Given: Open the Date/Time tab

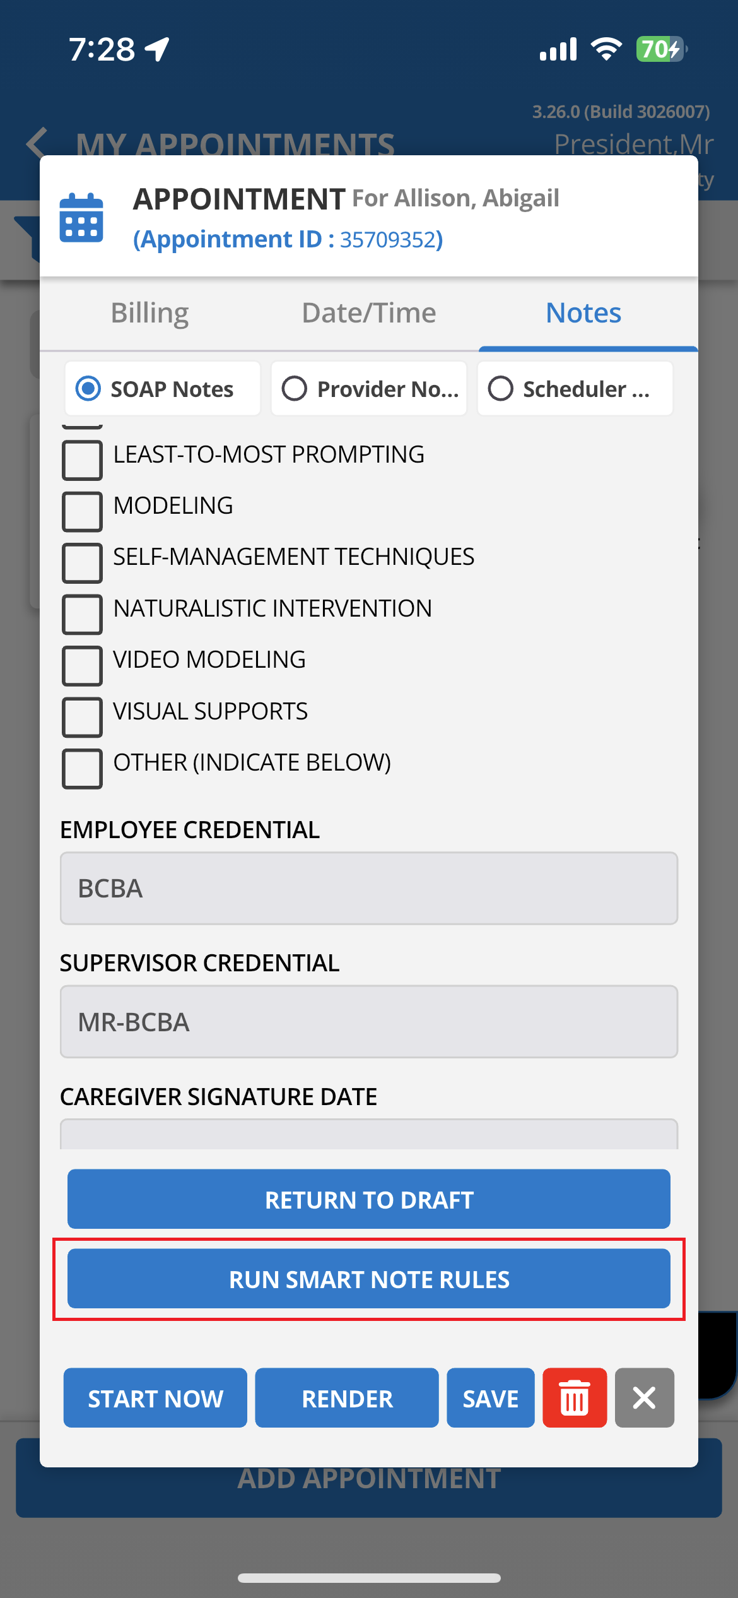Looking at the screenshot, I should tap(369, 313).
